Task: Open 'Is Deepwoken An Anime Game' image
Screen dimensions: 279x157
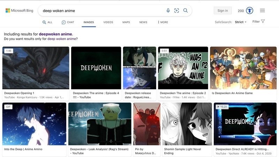Action: (243, 68)
